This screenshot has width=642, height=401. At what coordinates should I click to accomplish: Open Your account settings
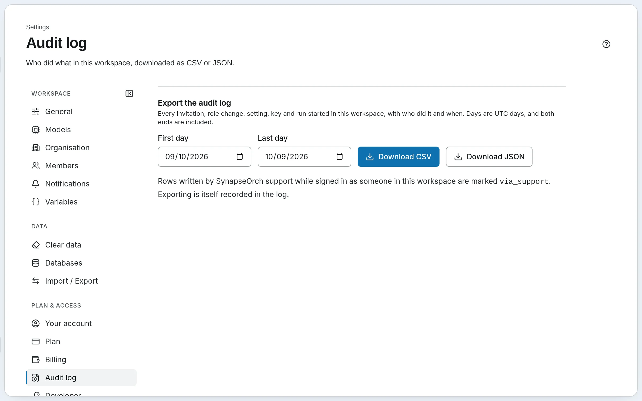[81, 323]
